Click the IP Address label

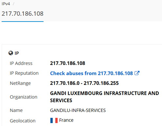[x=21, y=63]
